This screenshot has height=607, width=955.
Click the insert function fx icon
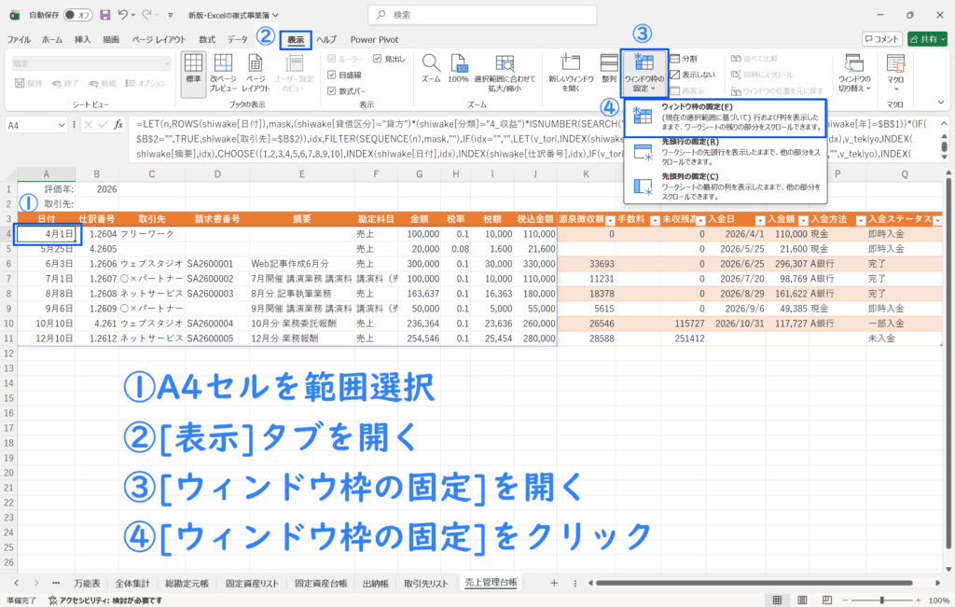coord(118,124)
